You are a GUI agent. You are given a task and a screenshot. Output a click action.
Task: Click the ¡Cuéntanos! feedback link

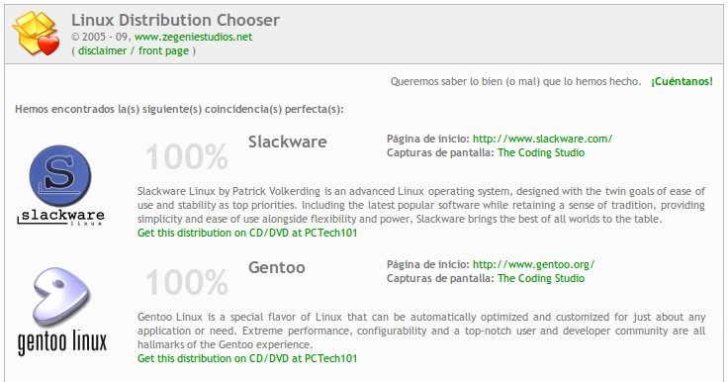click(682, 81)
